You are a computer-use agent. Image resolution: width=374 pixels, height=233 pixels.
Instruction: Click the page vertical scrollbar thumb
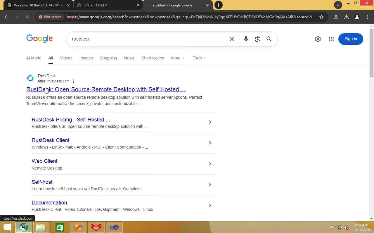click(371, 53)
